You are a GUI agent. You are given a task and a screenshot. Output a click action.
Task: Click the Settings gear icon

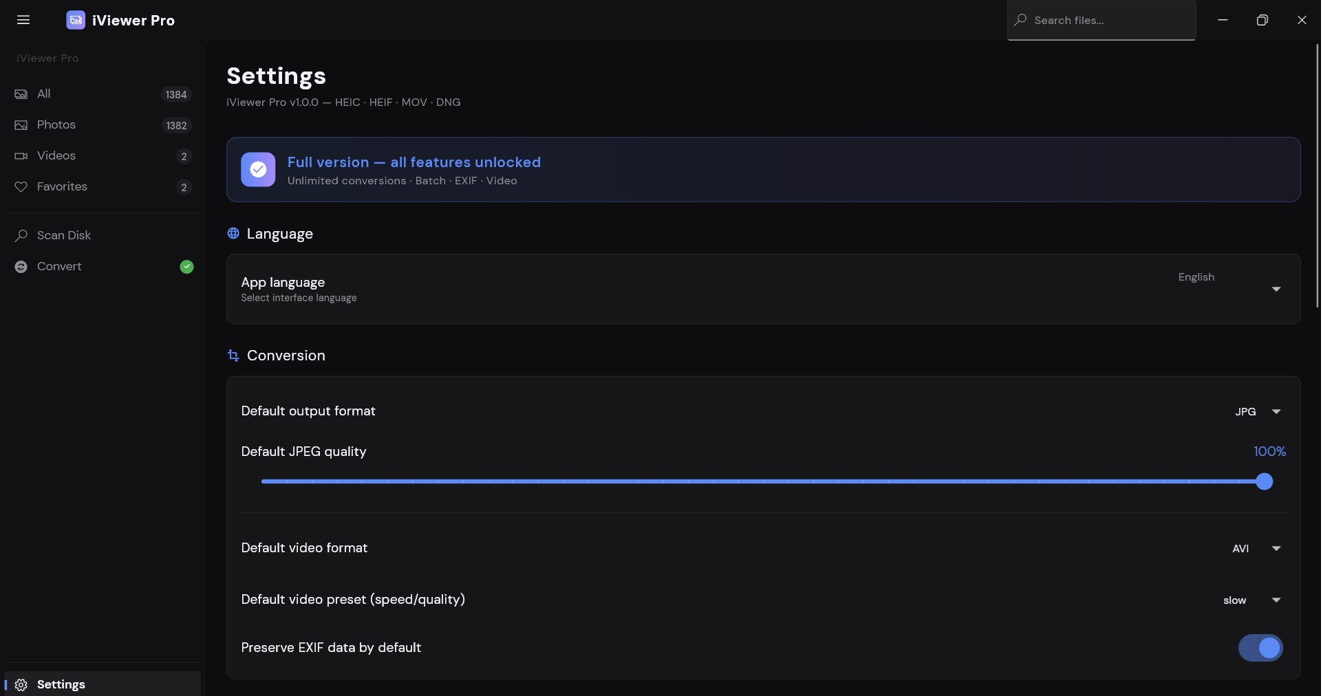coord(21,685)
